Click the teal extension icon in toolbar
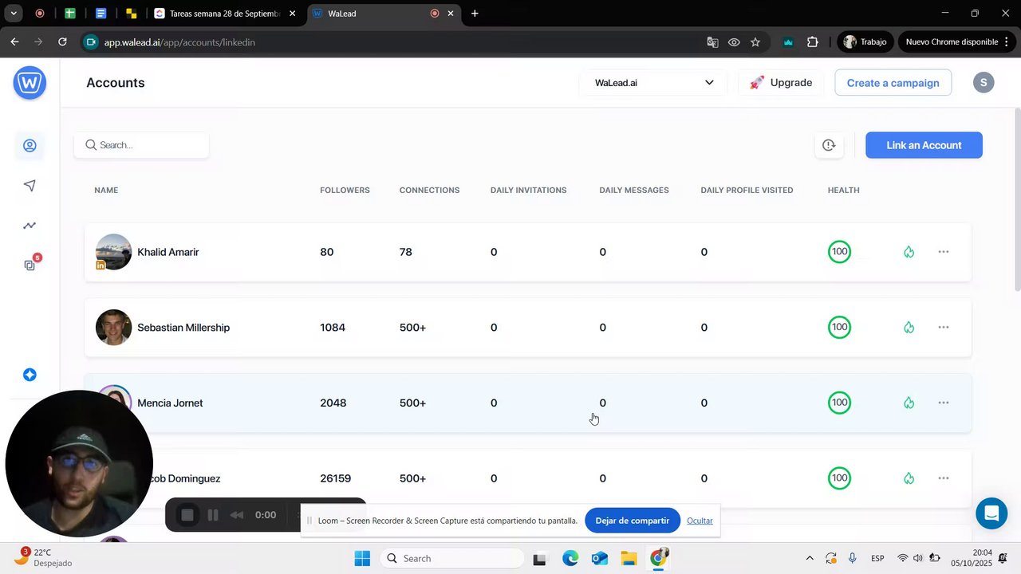Image resolution: width=1021 pixels, height=574 pixels. (x=788, y=42)
